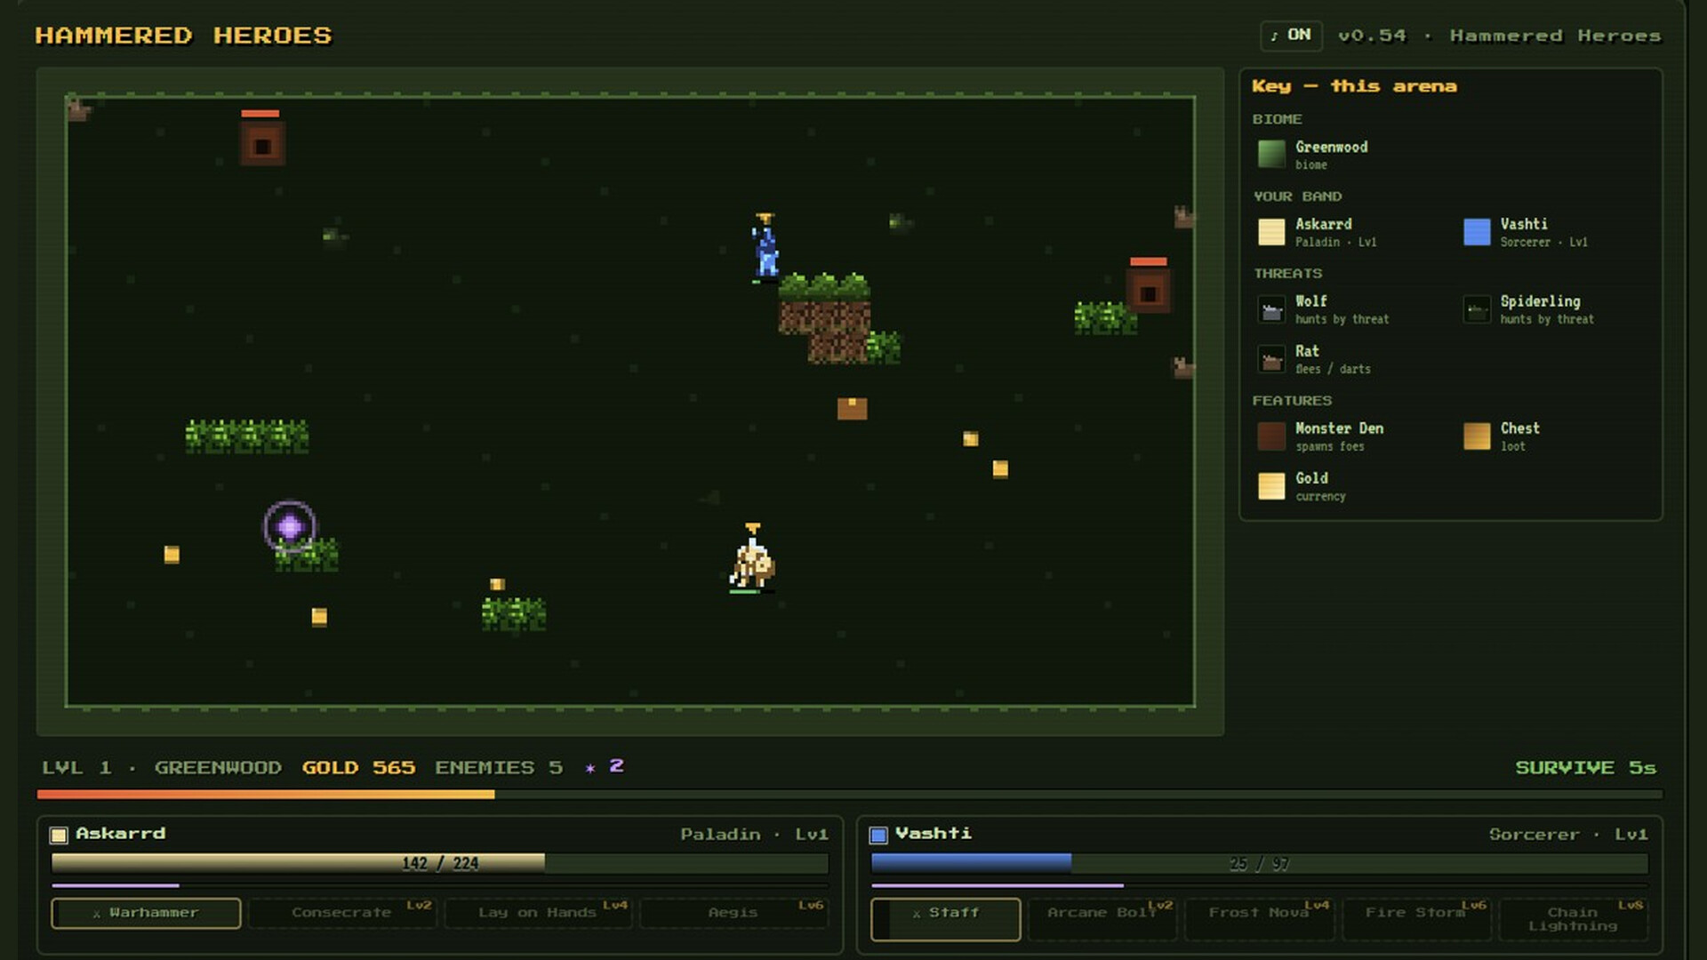
Task: Click the 'ENEMIES 5' counter
Action: point(498,767)
